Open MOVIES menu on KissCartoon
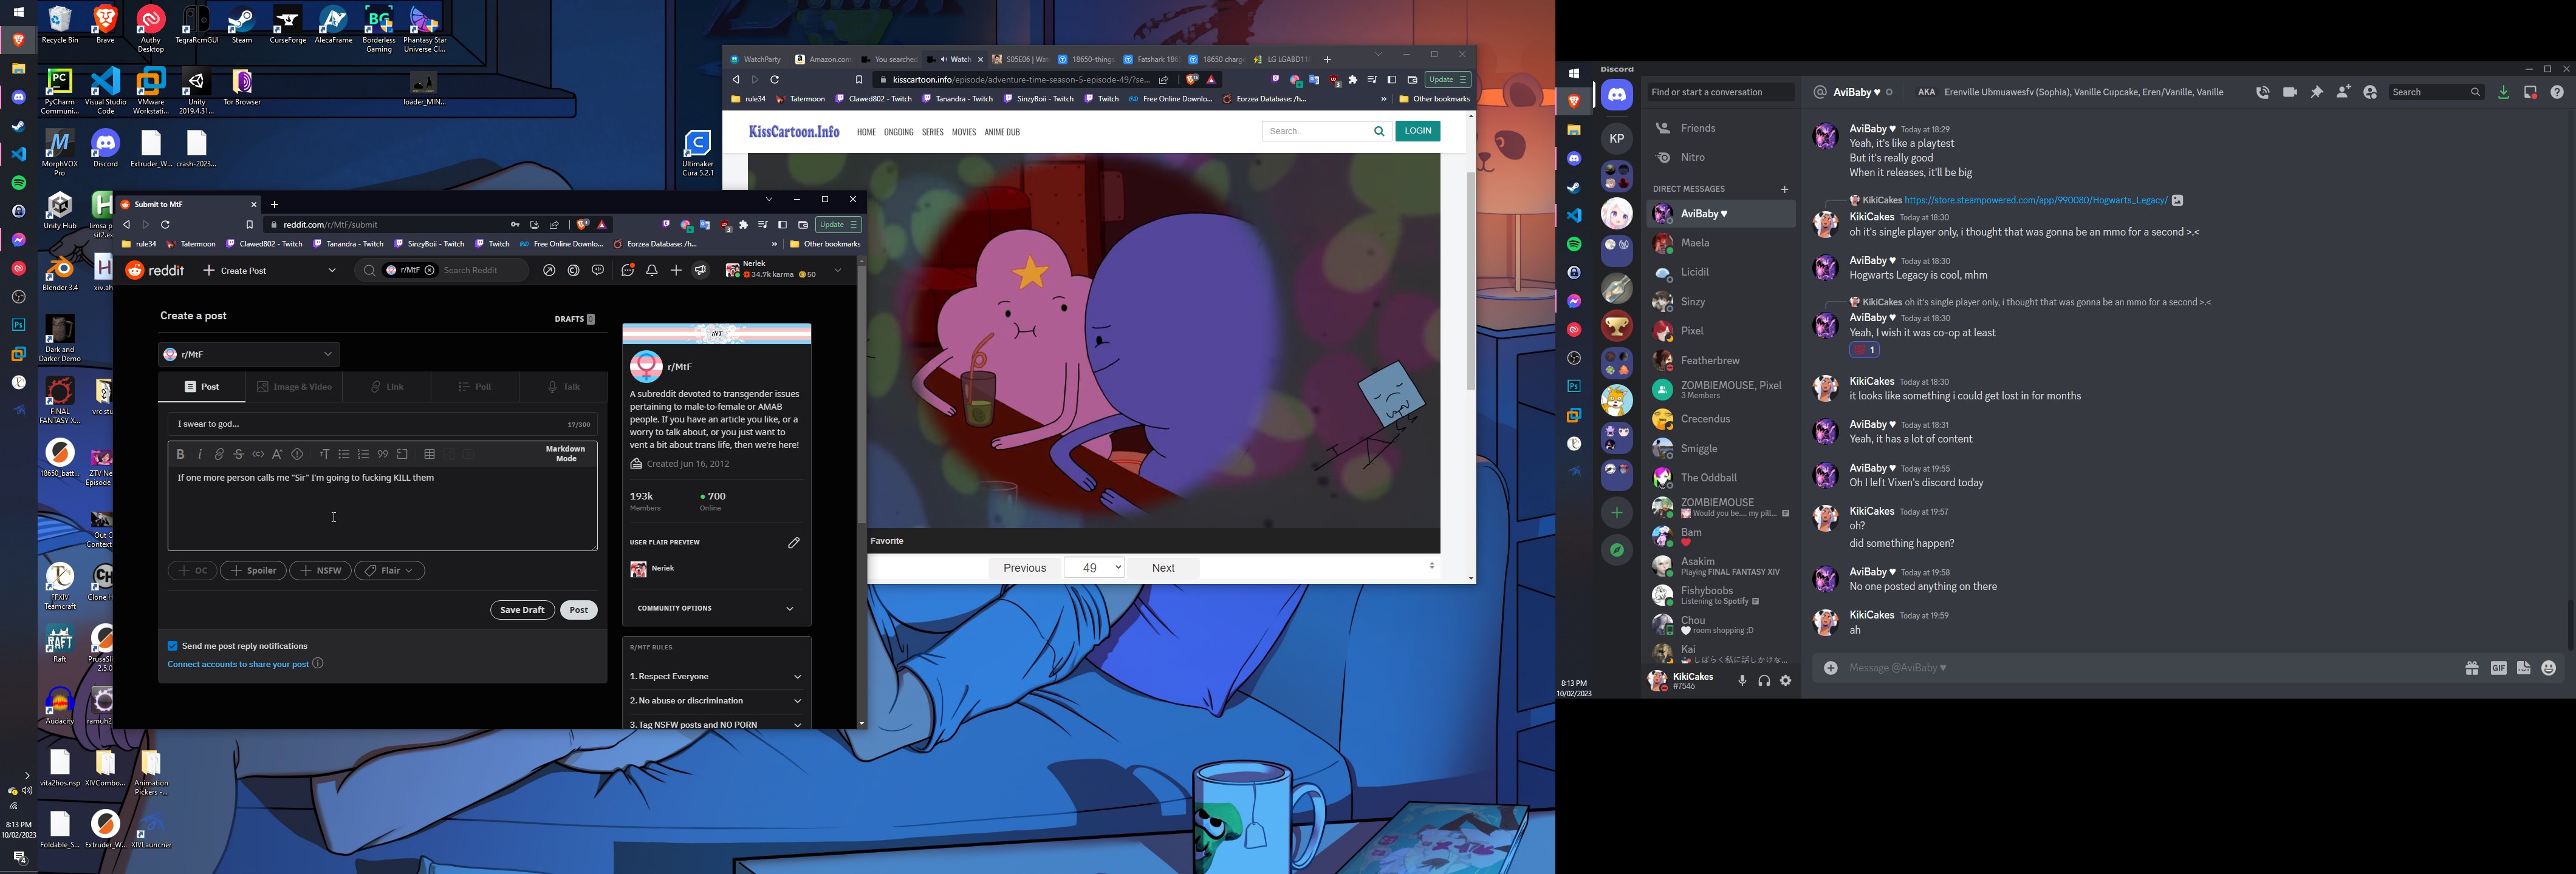The height and width of the screenshot is (874, 2576). point(964,132)
